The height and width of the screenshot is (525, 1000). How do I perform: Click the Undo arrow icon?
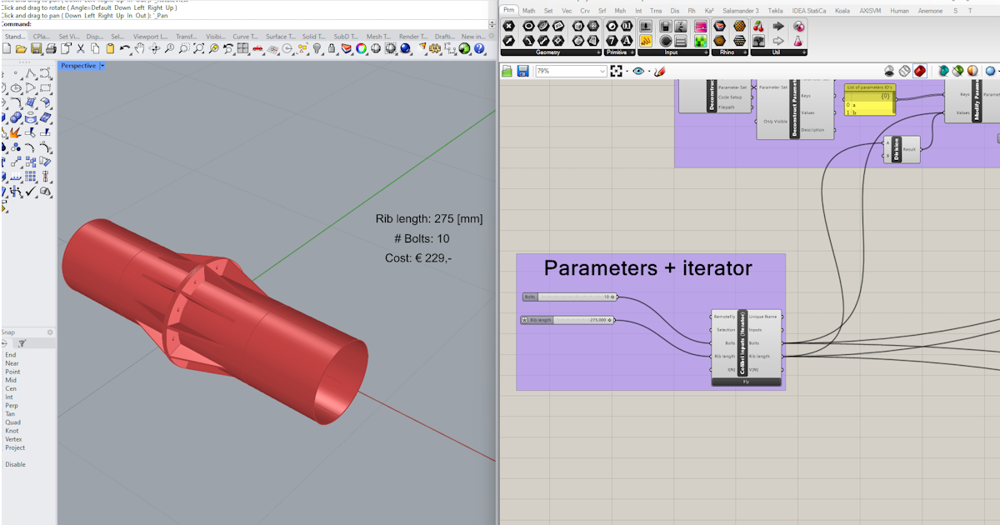point(124,49)
